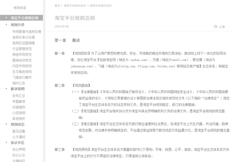233x162 pixels.
Task: Open 实施细则 link
Action: click(19, 107)
